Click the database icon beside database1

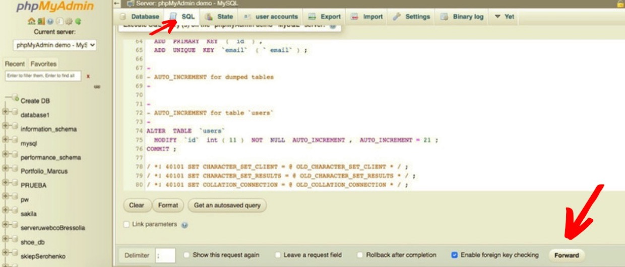14,113
